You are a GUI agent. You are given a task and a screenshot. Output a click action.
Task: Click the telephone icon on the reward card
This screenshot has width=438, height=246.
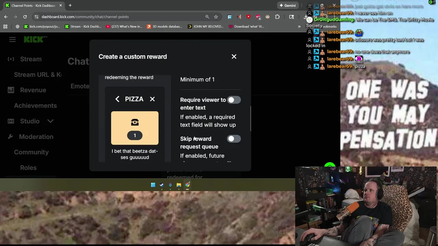135,122
